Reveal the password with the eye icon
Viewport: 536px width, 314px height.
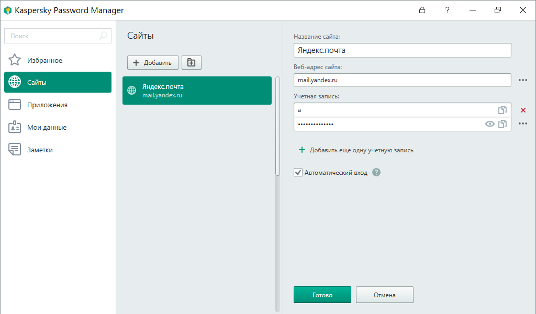[489, 124]
